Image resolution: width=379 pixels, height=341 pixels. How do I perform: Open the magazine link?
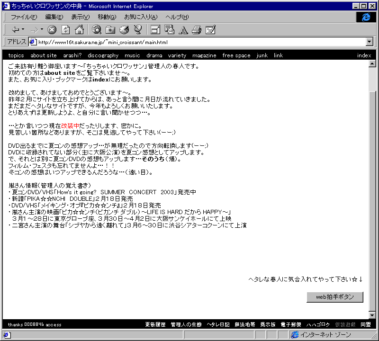(x=204, y=55)
